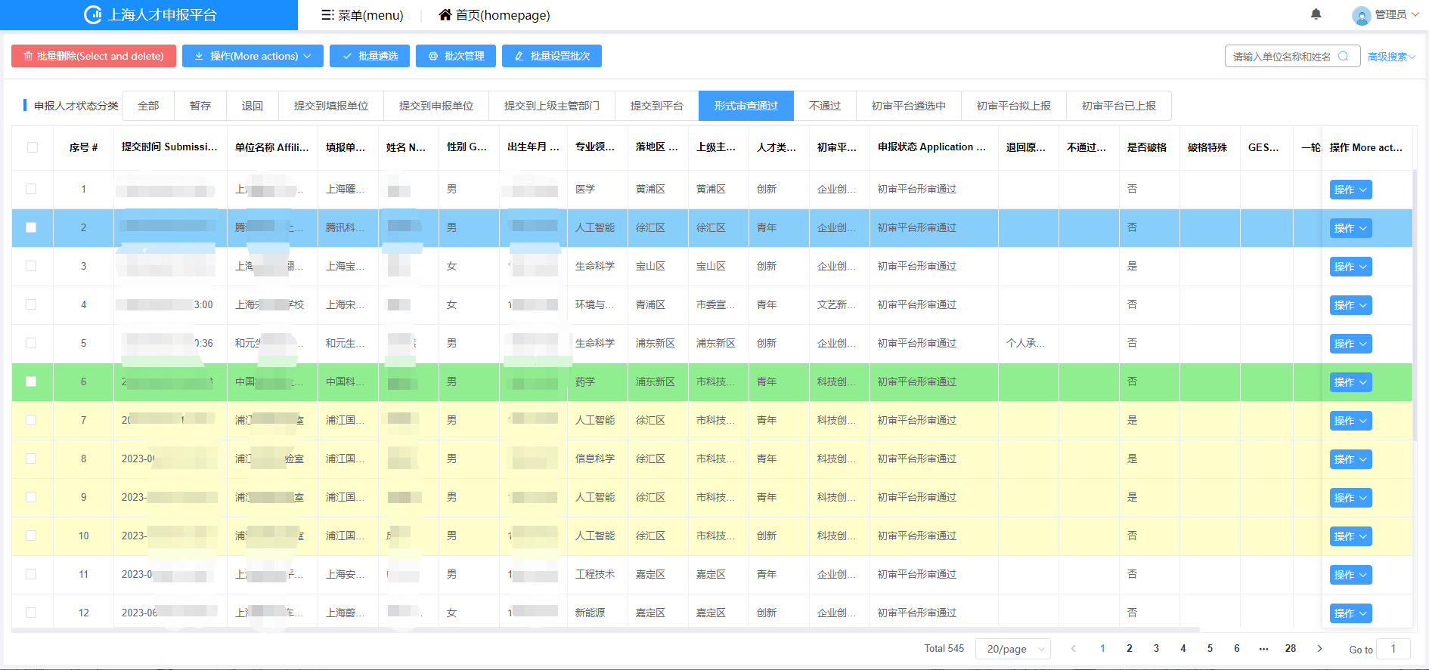The height and width of the screenshot is (670, 1429).
Task: Check the checkbox for row 3
Action: (x=31, y=266)
